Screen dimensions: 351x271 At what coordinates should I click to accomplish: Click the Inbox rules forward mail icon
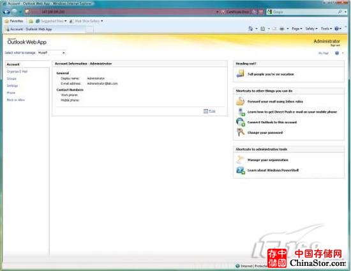240,101
